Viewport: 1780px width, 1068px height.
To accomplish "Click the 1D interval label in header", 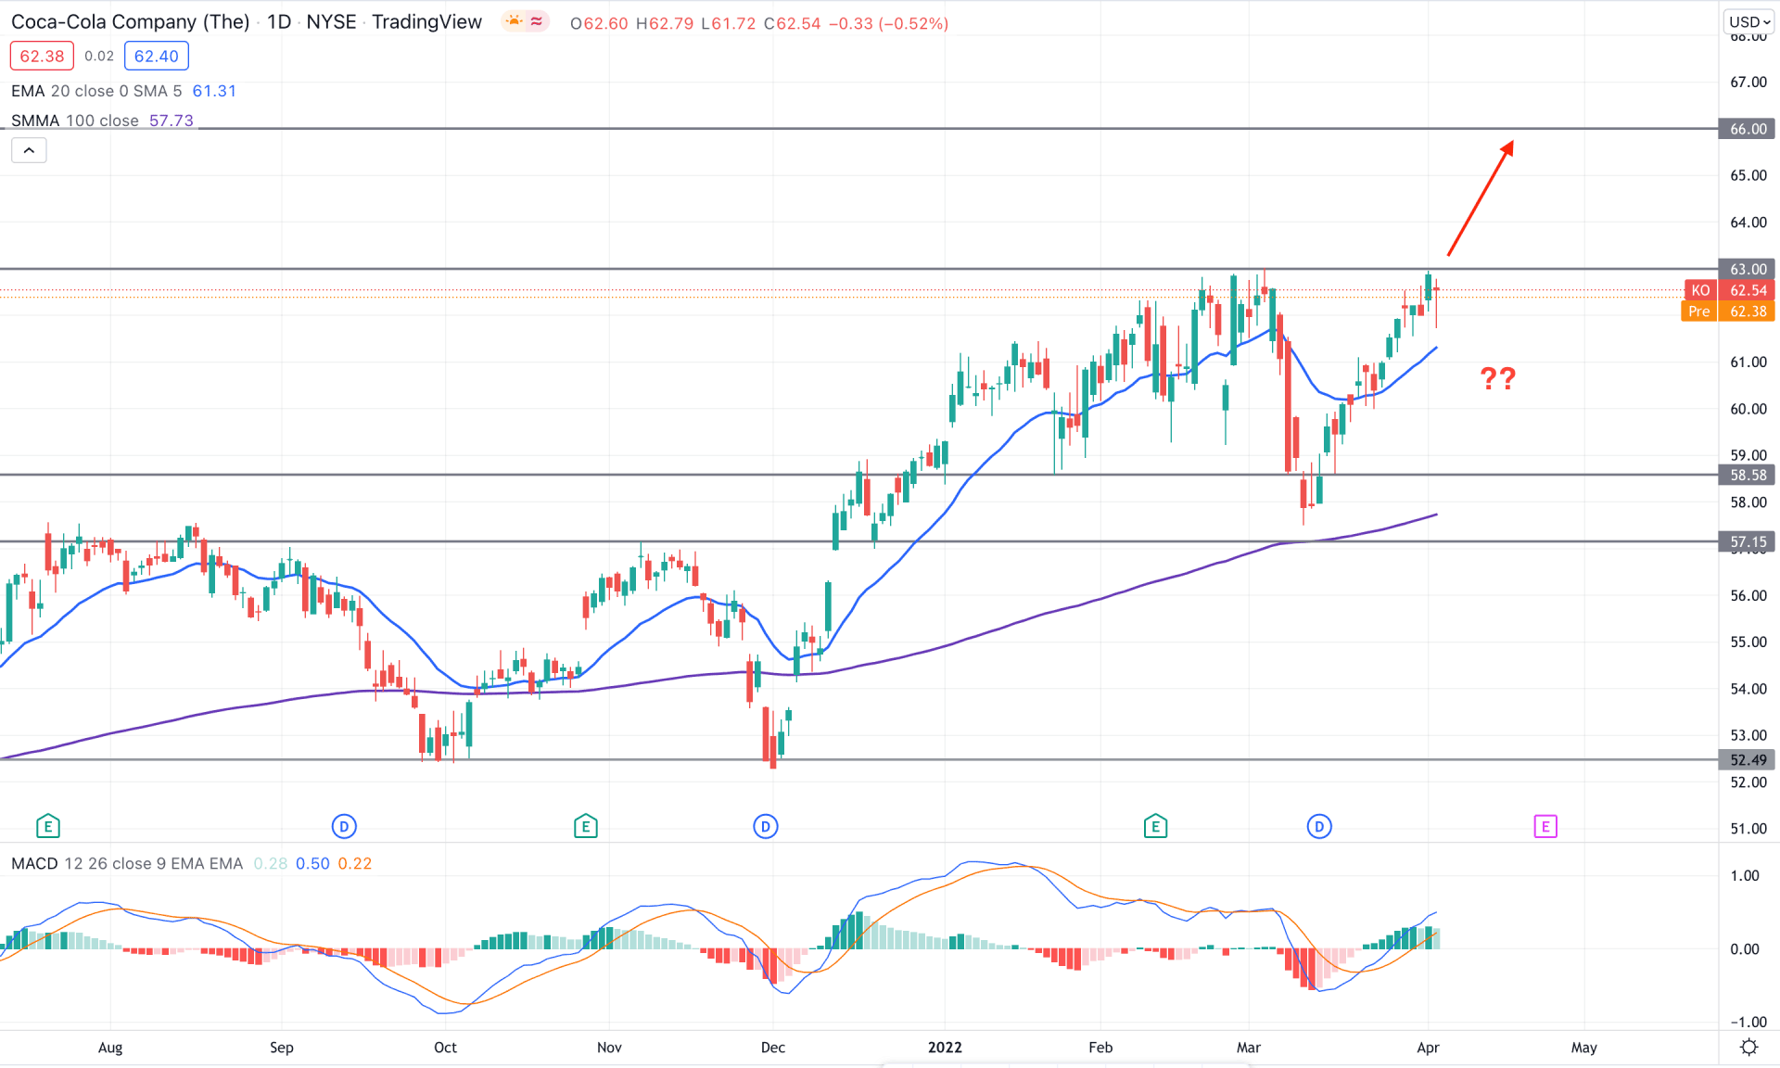I will pos(279,21).
